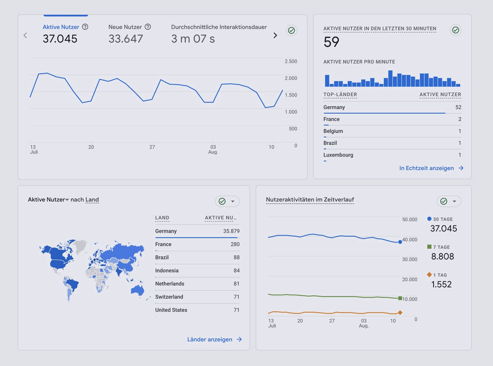Click Aktive Nutzer in den letzten 30 Minuten heading
Screen dimensions: 493x366
coord(380,28)
